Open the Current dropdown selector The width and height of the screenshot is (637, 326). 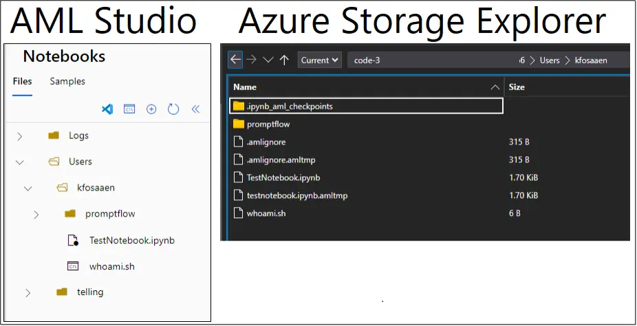[x=320, y=60]
